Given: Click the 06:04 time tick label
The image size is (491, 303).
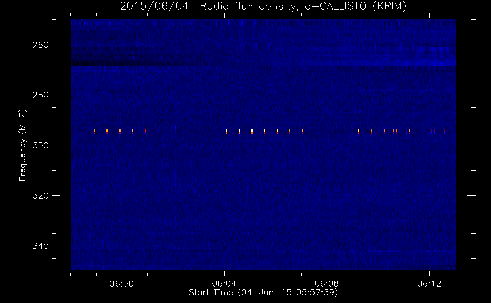Looking at the screenshot, I should [x=224, y=284].
